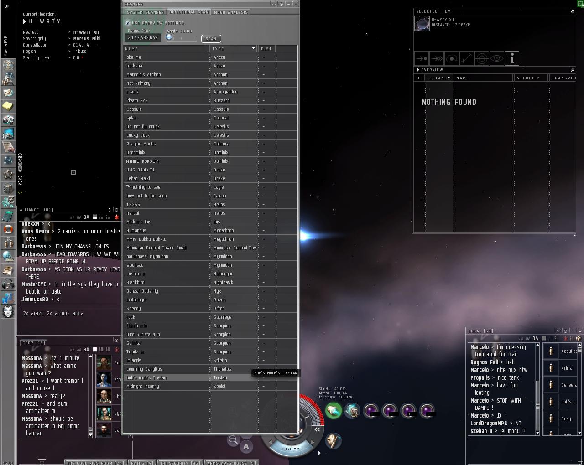Click the Keep at Range icon

467,58
